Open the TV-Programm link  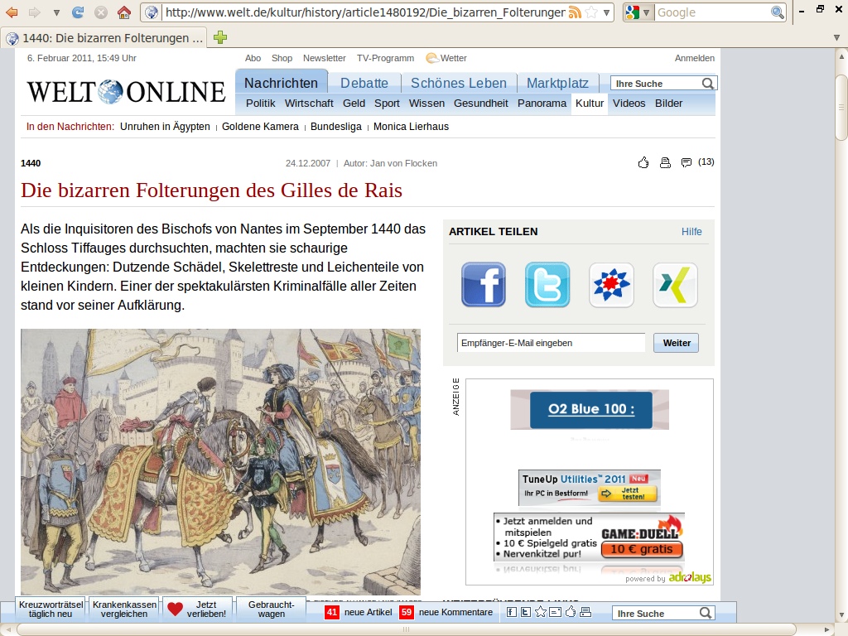pyautogui.click(x=386, y=58)
